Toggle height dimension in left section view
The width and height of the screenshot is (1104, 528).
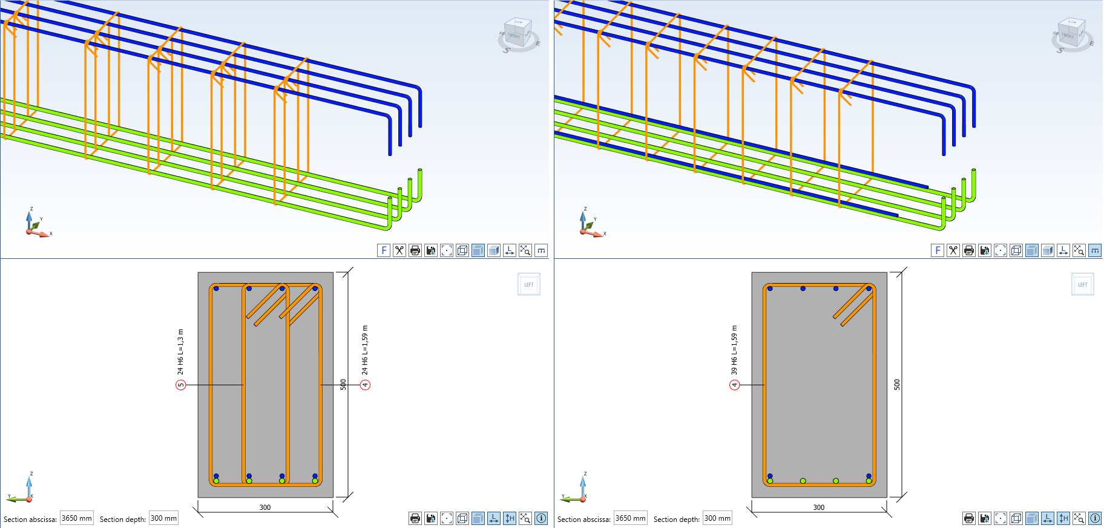tap(510, 518)
